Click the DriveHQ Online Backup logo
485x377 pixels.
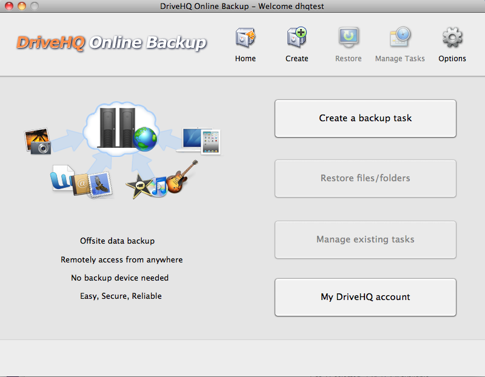pos(111,43)
